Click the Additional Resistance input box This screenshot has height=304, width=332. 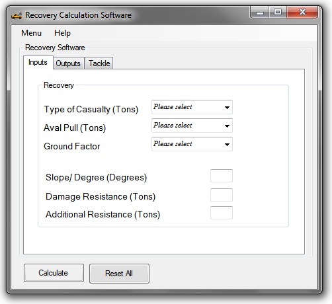[222, 213]
